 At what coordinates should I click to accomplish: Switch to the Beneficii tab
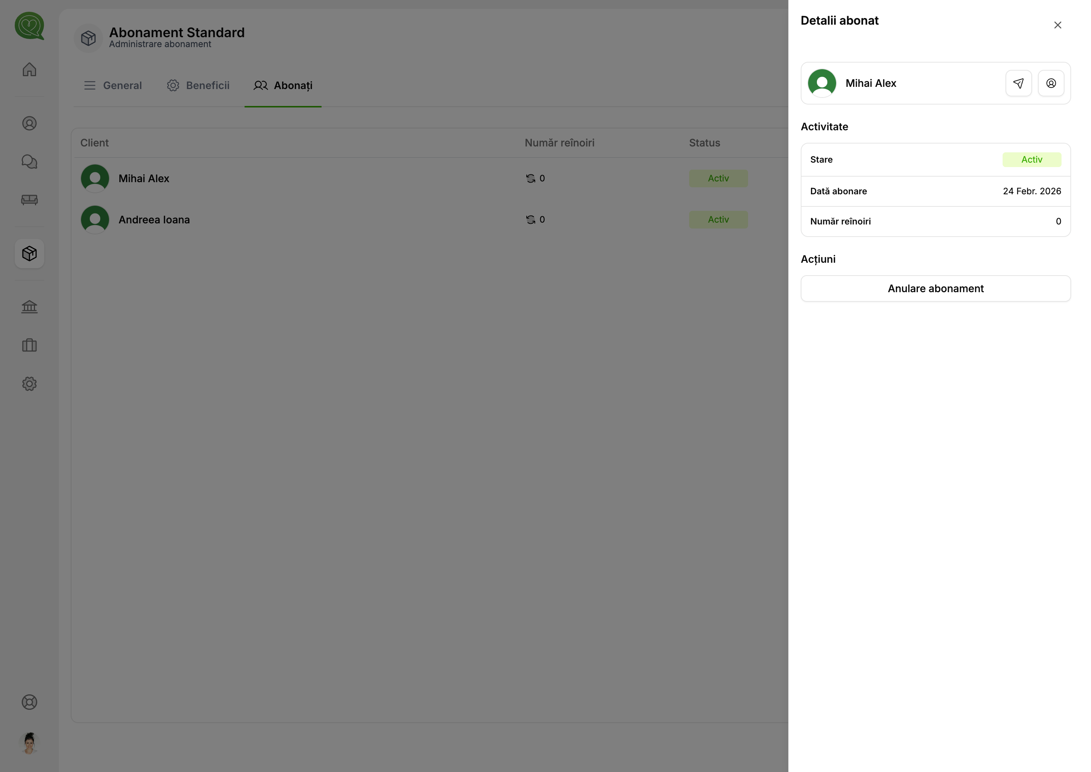click(199, 86)
